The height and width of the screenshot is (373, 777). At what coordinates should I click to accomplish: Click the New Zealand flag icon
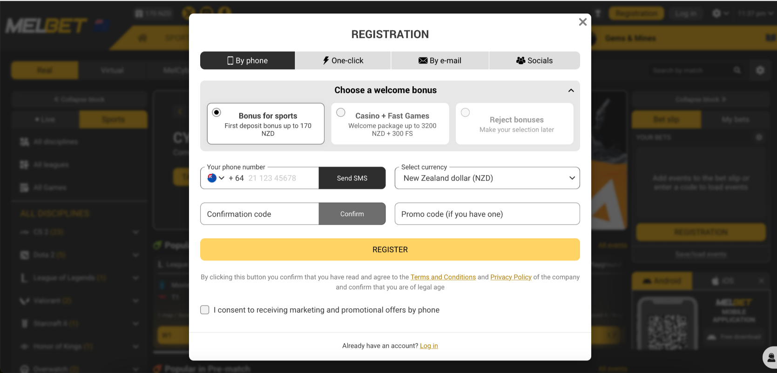click(212, 178)
